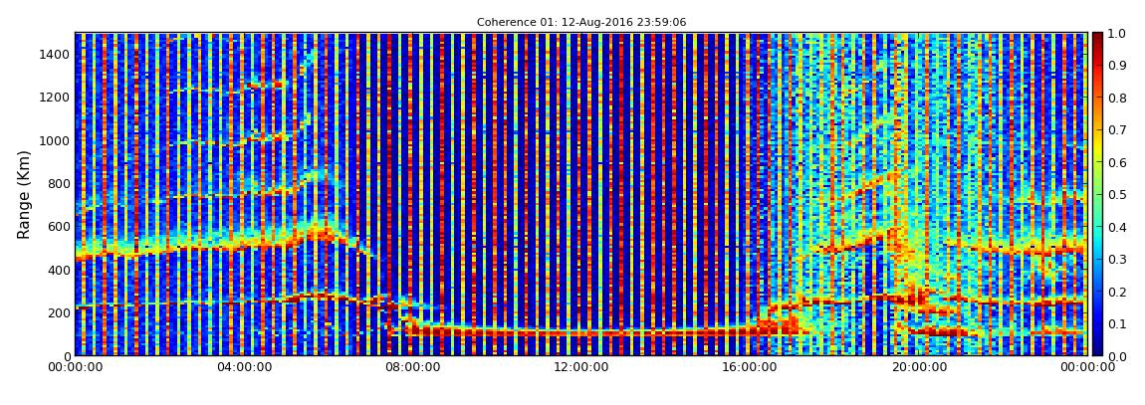Image resolution: width=1145 pixels, height=405 pixels.
Task: Click the colorbar 0.8 tick label
Action: click(1116, 98)
